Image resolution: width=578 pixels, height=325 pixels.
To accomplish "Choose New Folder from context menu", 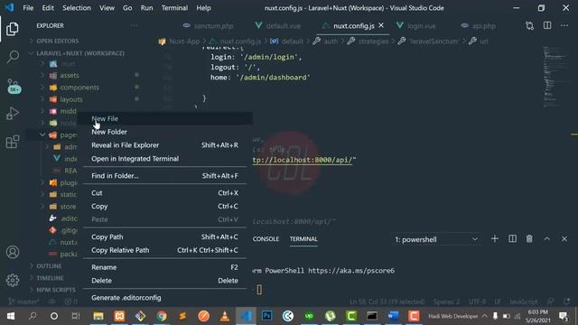I will click(164, 132).
